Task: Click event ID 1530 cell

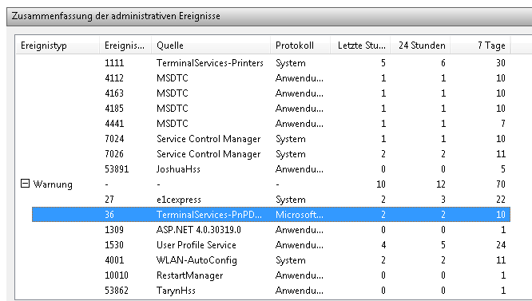Action: (x=114, y=245)
